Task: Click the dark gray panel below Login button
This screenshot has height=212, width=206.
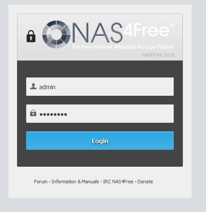Action: click(x=100, y=158)
